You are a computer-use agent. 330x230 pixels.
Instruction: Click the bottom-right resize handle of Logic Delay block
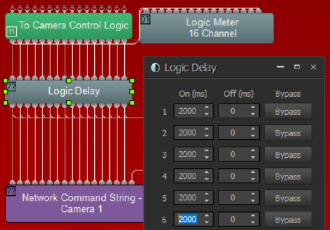point(132,103)
